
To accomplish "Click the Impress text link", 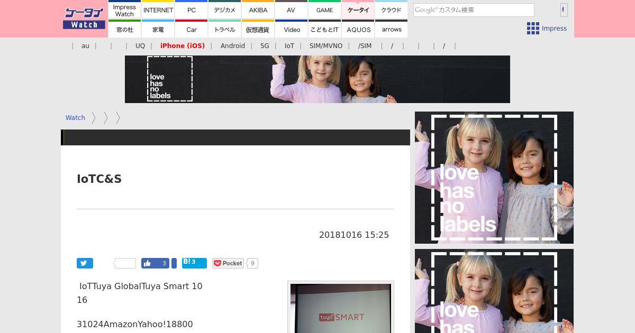I will (x=554, y=29).
